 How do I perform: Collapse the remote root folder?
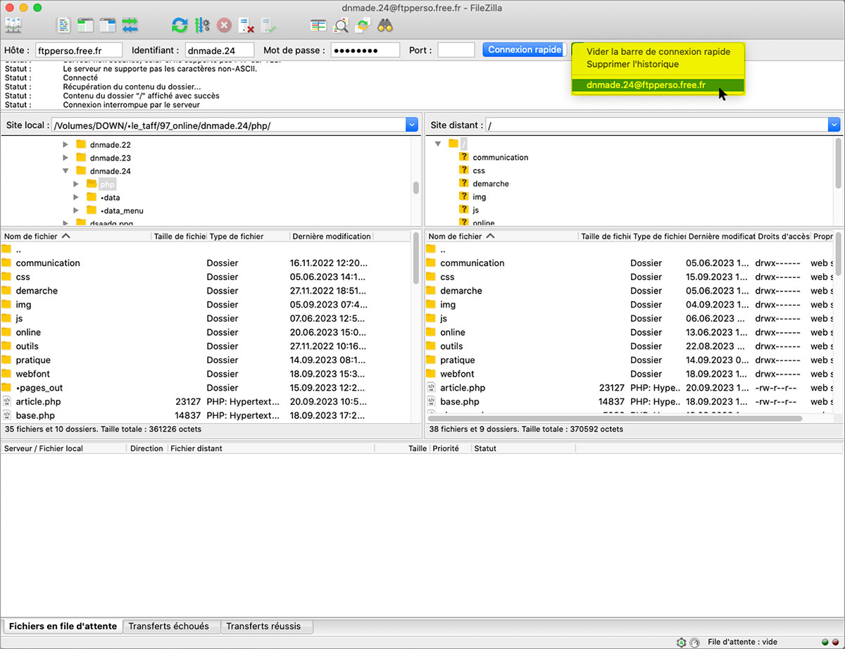pyautogui.click(x=438, y=144)
